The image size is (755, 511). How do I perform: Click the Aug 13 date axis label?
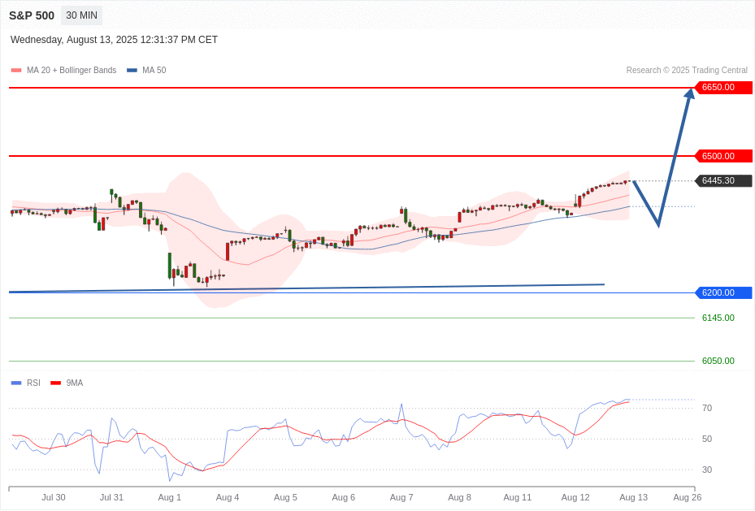click(634, 497)
